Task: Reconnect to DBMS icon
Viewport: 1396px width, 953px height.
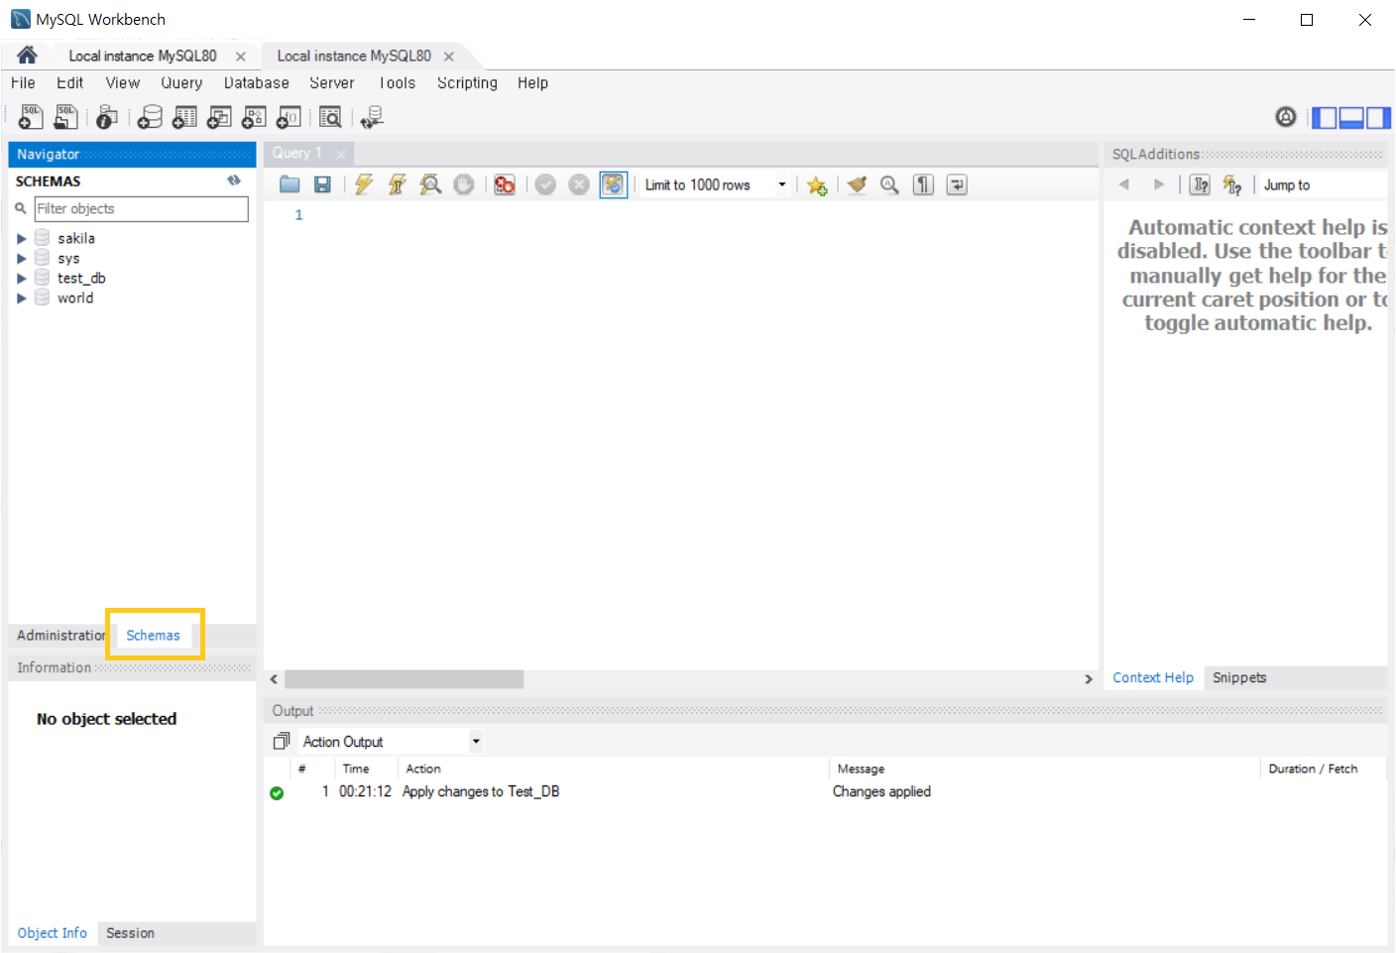Action: (x=372, y=117)
